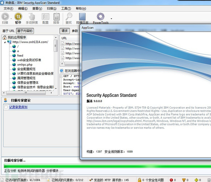Select the 参数 tab
This screenshot has width=211, height=182.
75,31
